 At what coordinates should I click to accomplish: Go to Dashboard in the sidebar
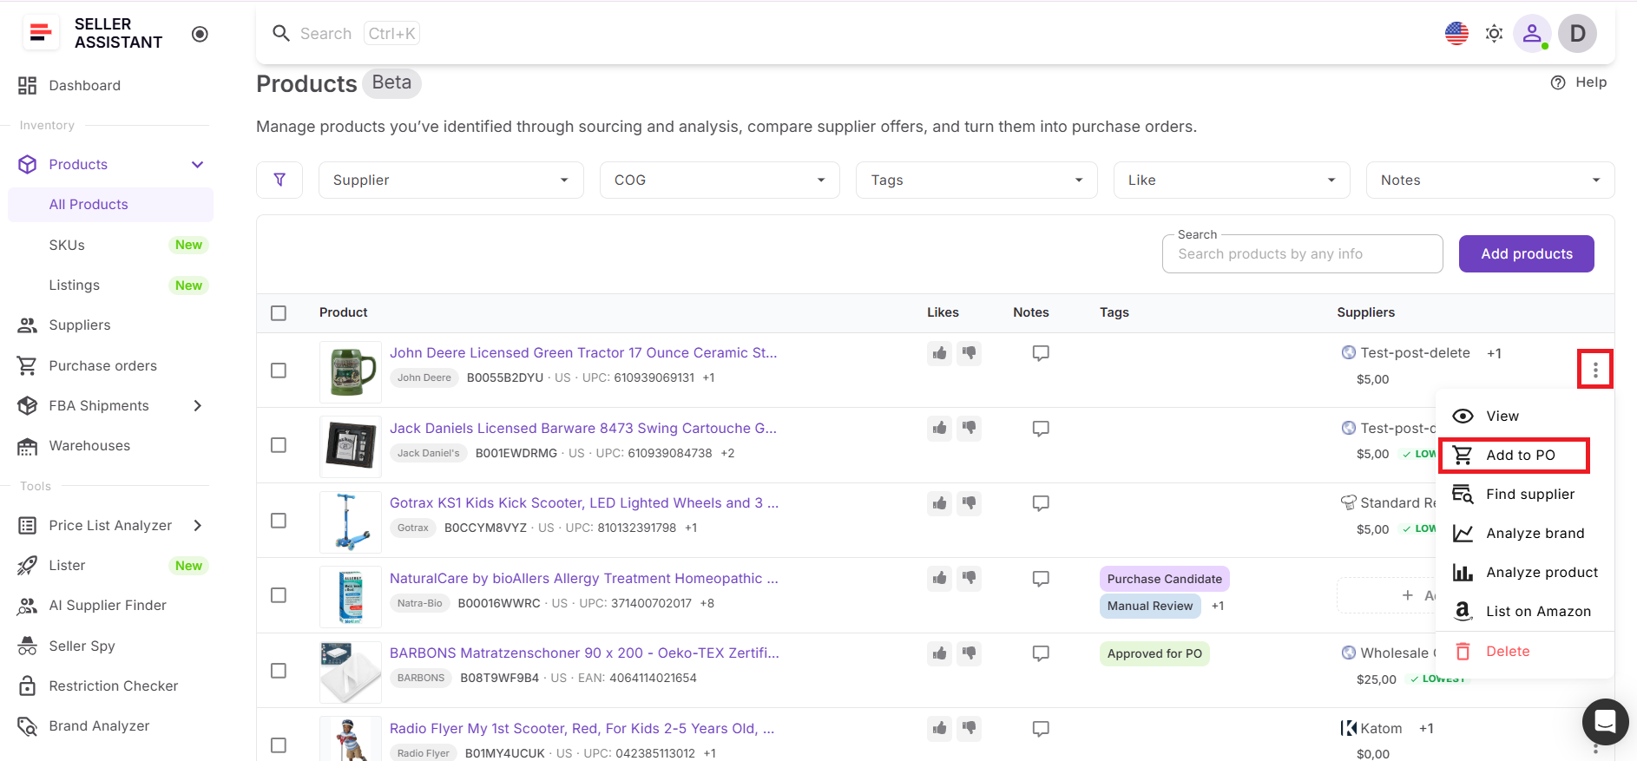pyautogui.click(x=84, y=86)
